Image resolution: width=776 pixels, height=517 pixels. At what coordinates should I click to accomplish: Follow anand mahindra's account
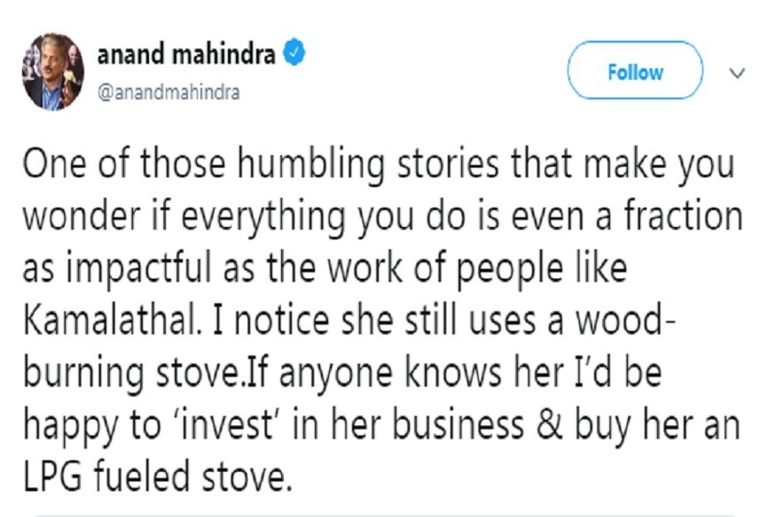click(635, 71)
